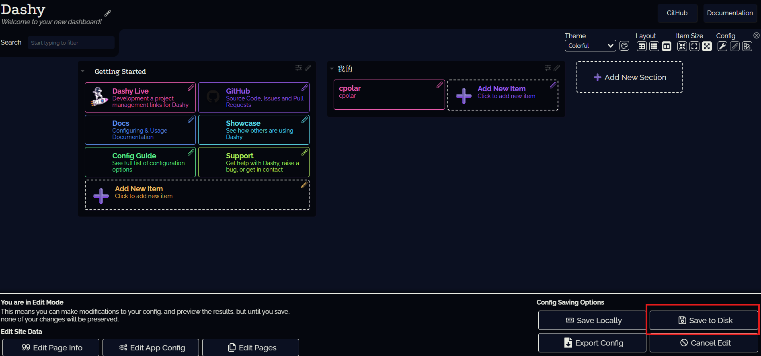Image resolution: width=761 pixels, height=356 pixels.
Task: Edit the Getting Started section
Action: (308, 68)
